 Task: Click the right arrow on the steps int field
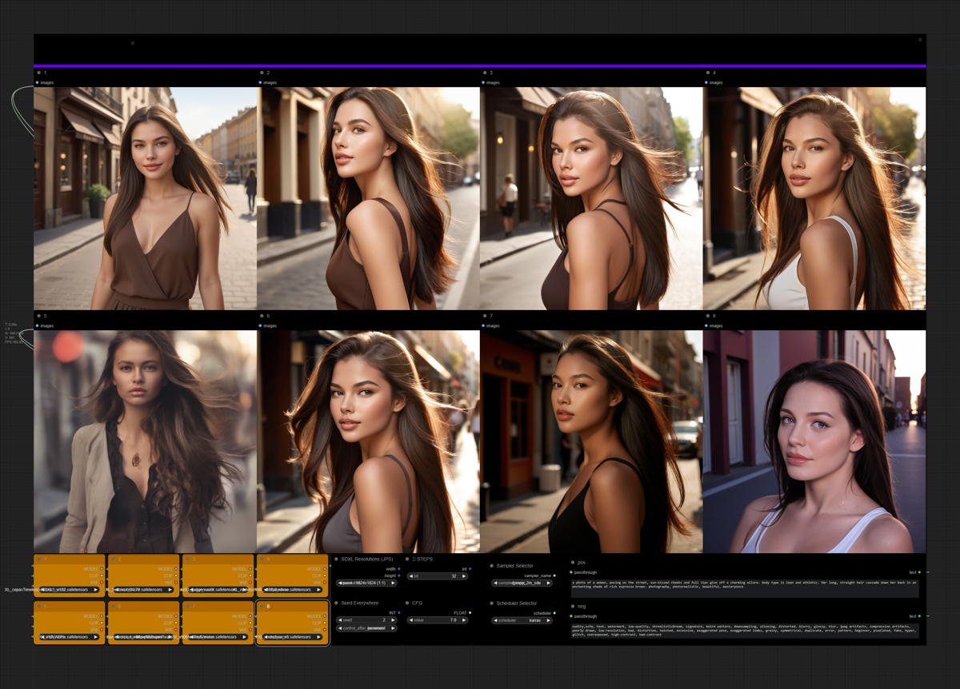(x=464, y=575)
